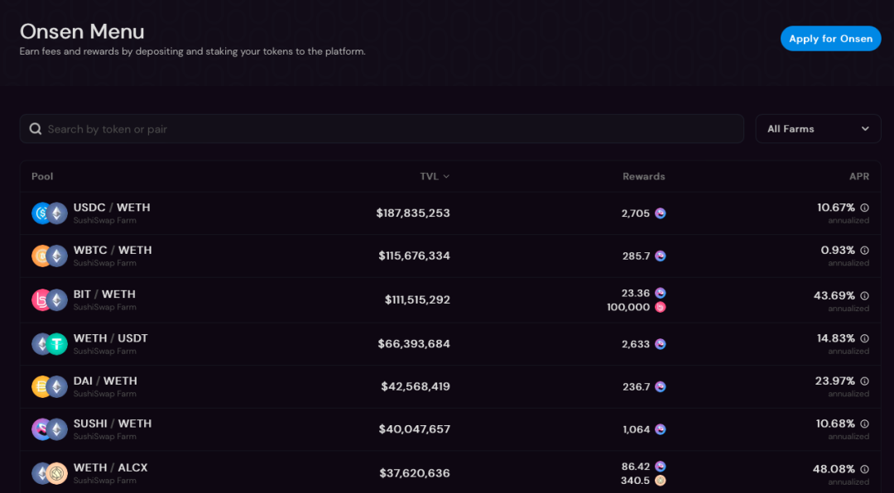Click the info icon next to 10.67% APR

pyautogui.click(x=864, y=208)
